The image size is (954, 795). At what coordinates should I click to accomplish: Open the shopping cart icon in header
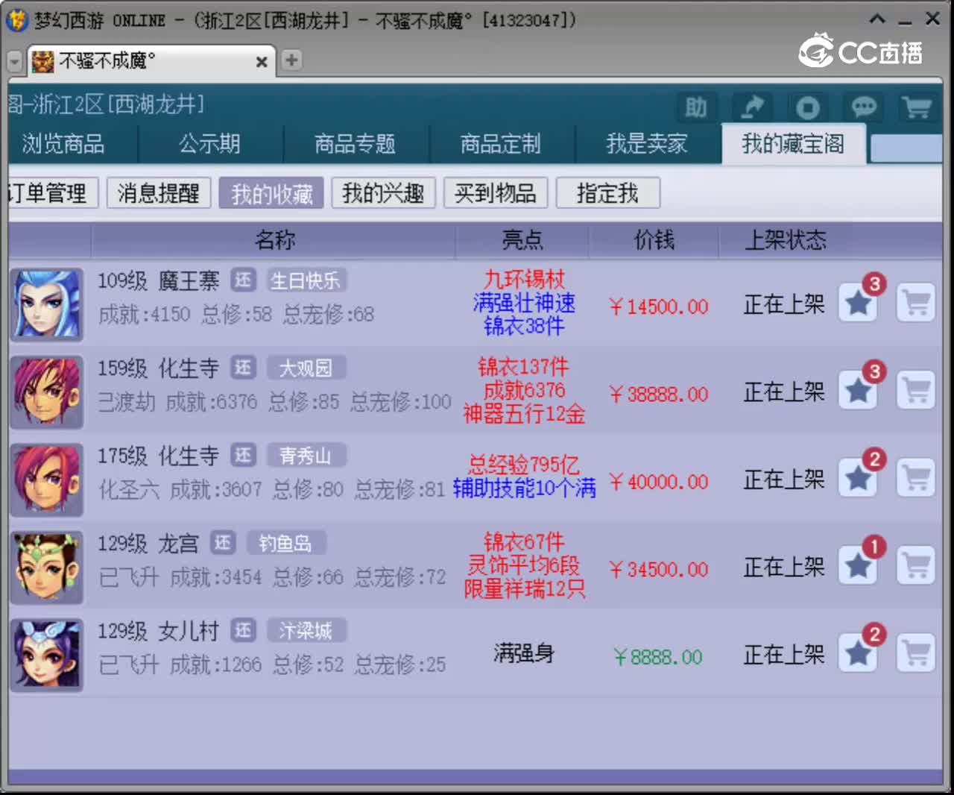[x=917, y=108]
